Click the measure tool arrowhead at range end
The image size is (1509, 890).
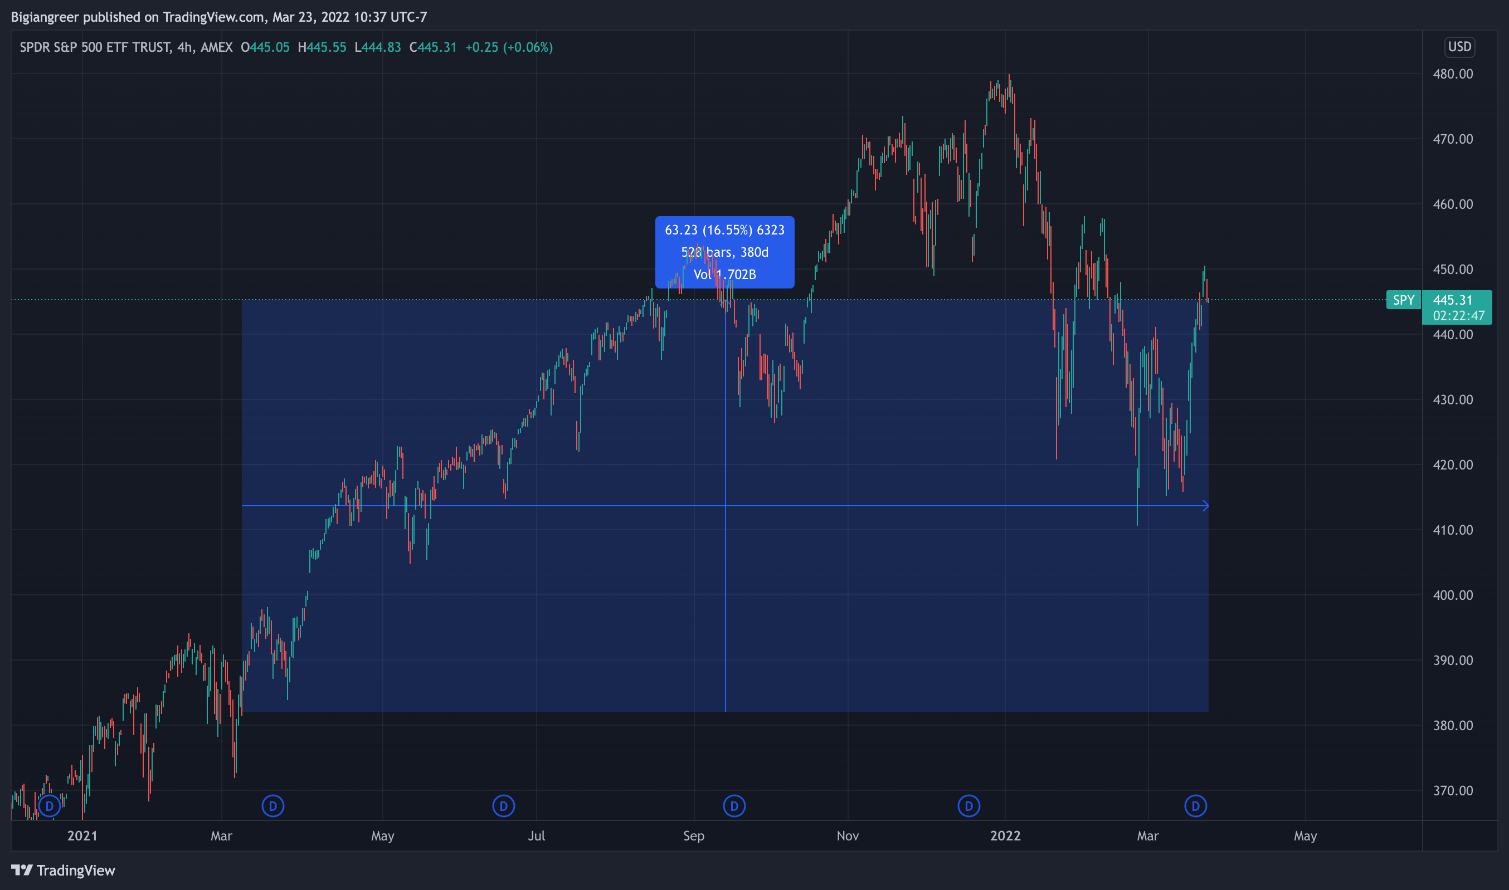coord(1205,506)
